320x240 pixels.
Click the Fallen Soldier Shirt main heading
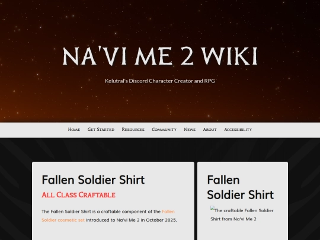[x=93, y=180]
